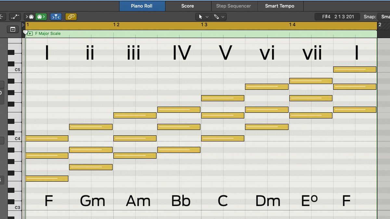Select the Bb3 note of the Bb chord
This screenshot has height=219, width=390.
179,150
